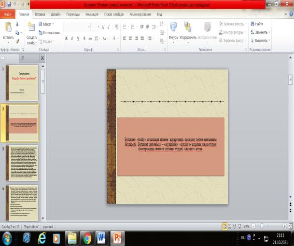Image resolution: width=294 pixels, height=246 pixels.
Task: Click the Save icon in quick access toolbar
Action: coord(9,4)
